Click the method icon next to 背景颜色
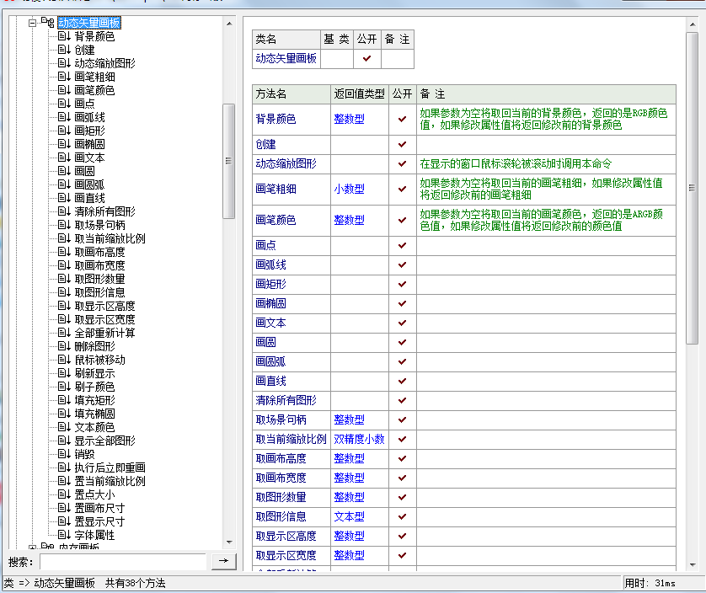The image size is (706, 593). point(64,36)
